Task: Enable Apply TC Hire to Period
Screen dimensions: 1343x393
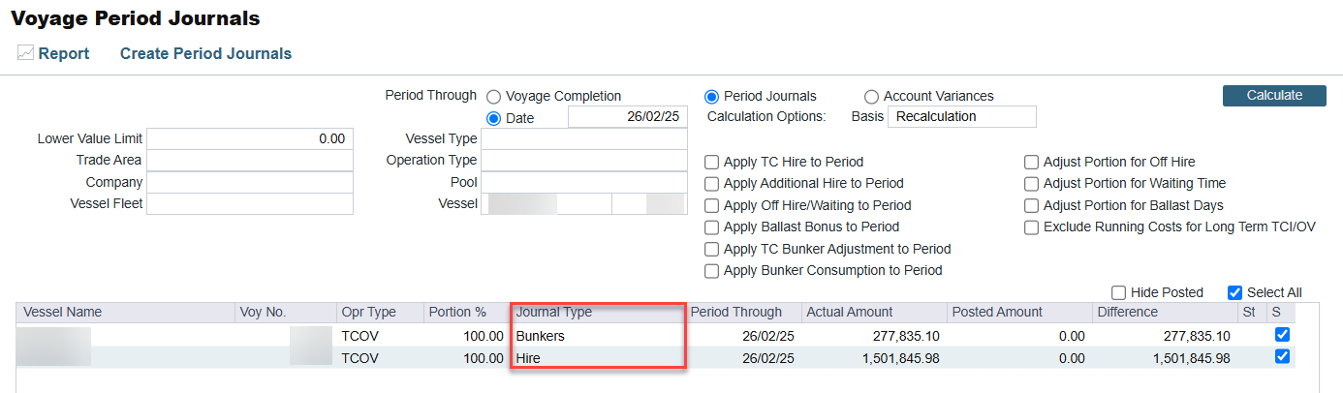Action: 712,163
